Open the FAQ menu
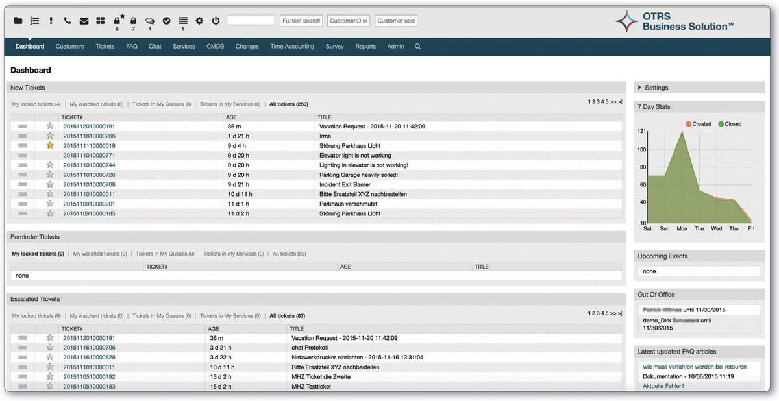 (x=132, y=47)
